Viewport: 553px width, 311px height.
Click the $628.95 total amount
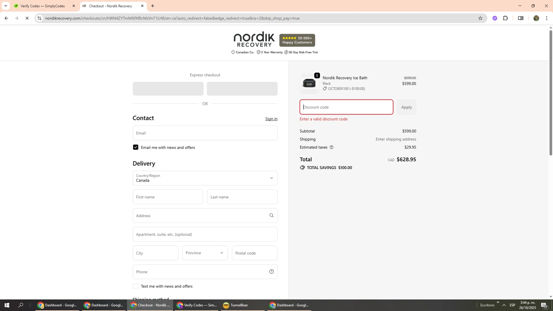[x=406, y=160]
